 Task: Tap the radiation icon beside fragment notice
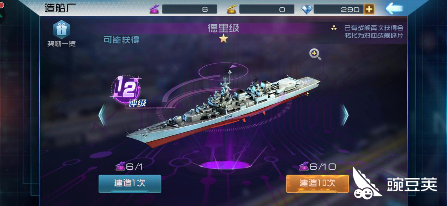(334, 28)
